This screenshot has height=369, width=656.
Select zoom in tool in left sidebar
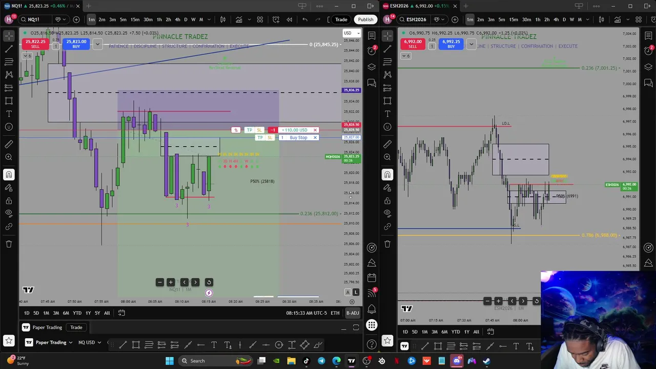(x=9, y=157)
